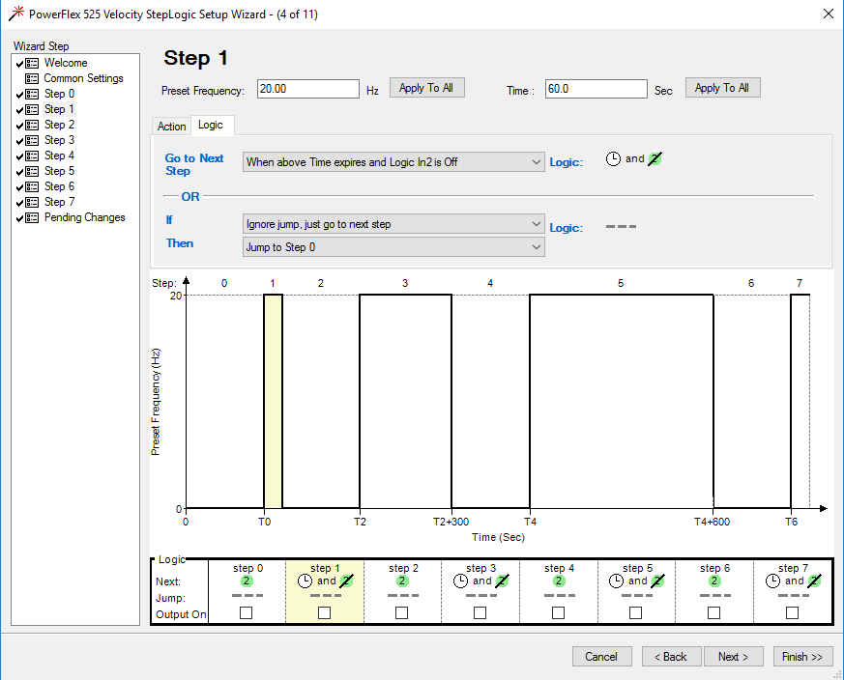Click the highlighted step 1 bar in chart
The image size is (844, 680).
tap(273, 401)
